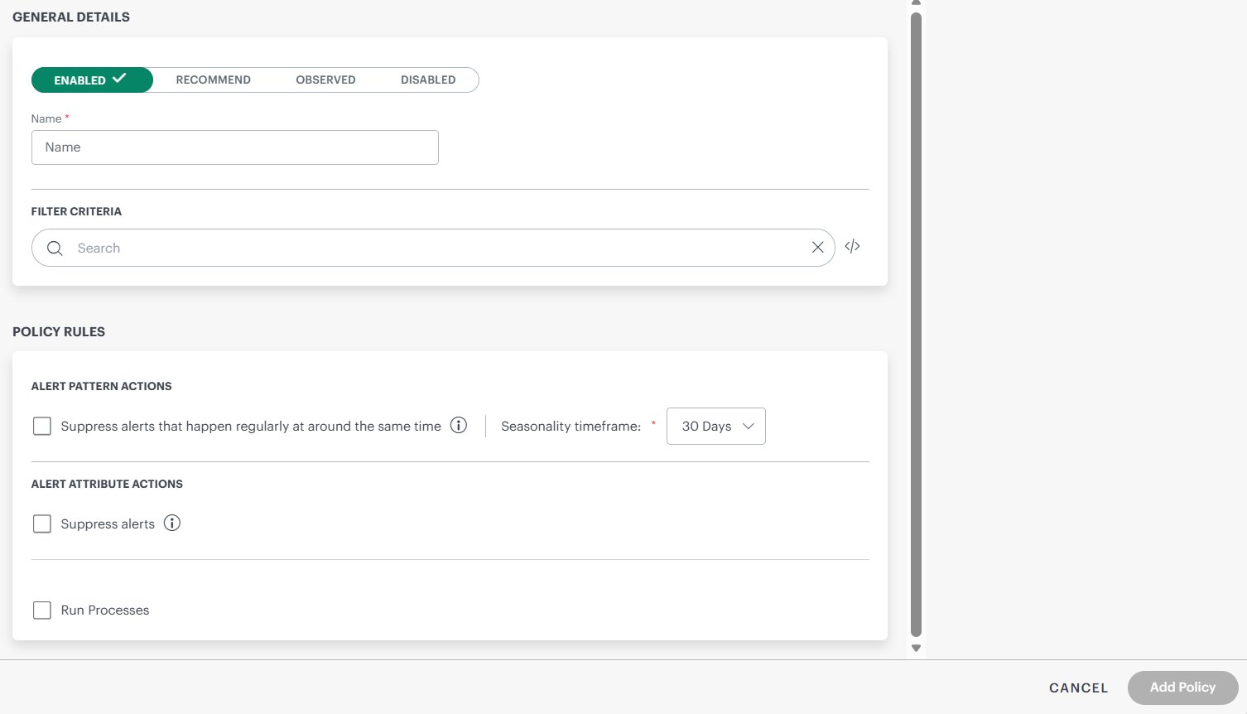Click the magnifier icon in filter search
This screenshot has height=714, width=1247.
(55, 248)
